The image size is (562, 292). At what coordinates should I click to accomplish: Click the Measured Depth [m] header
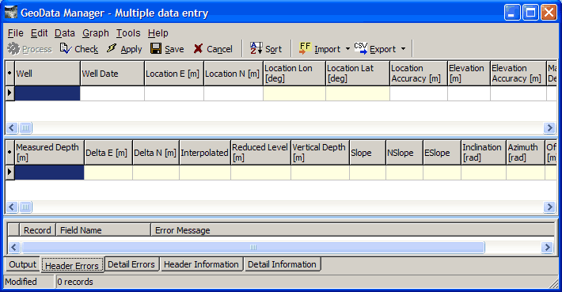coord(49,152)
